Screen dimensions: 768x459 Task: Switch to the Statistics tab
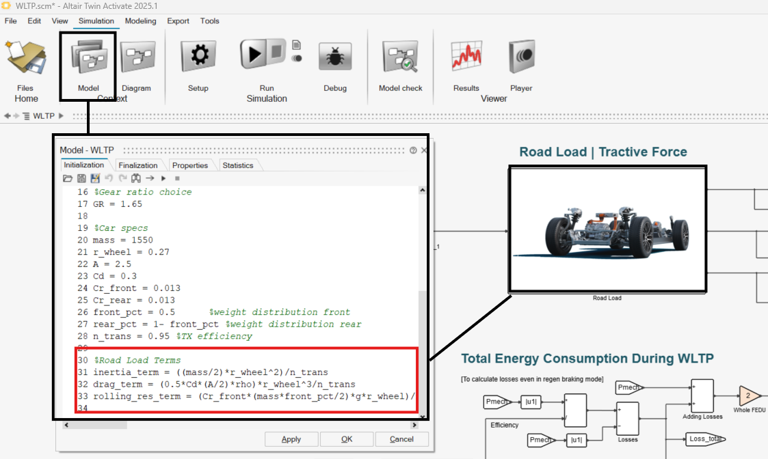point(238,165)
